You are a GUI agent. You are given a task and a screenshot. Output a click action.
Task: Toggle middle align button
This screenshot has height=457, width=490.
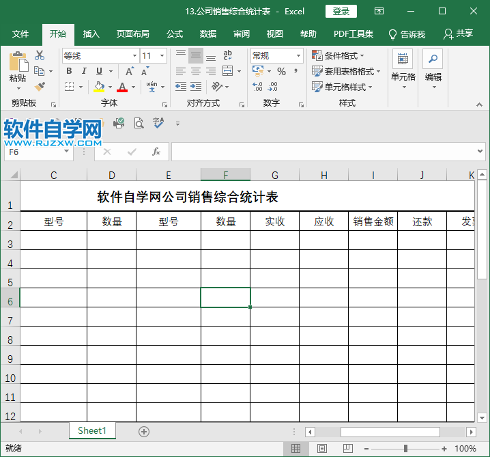196,56
